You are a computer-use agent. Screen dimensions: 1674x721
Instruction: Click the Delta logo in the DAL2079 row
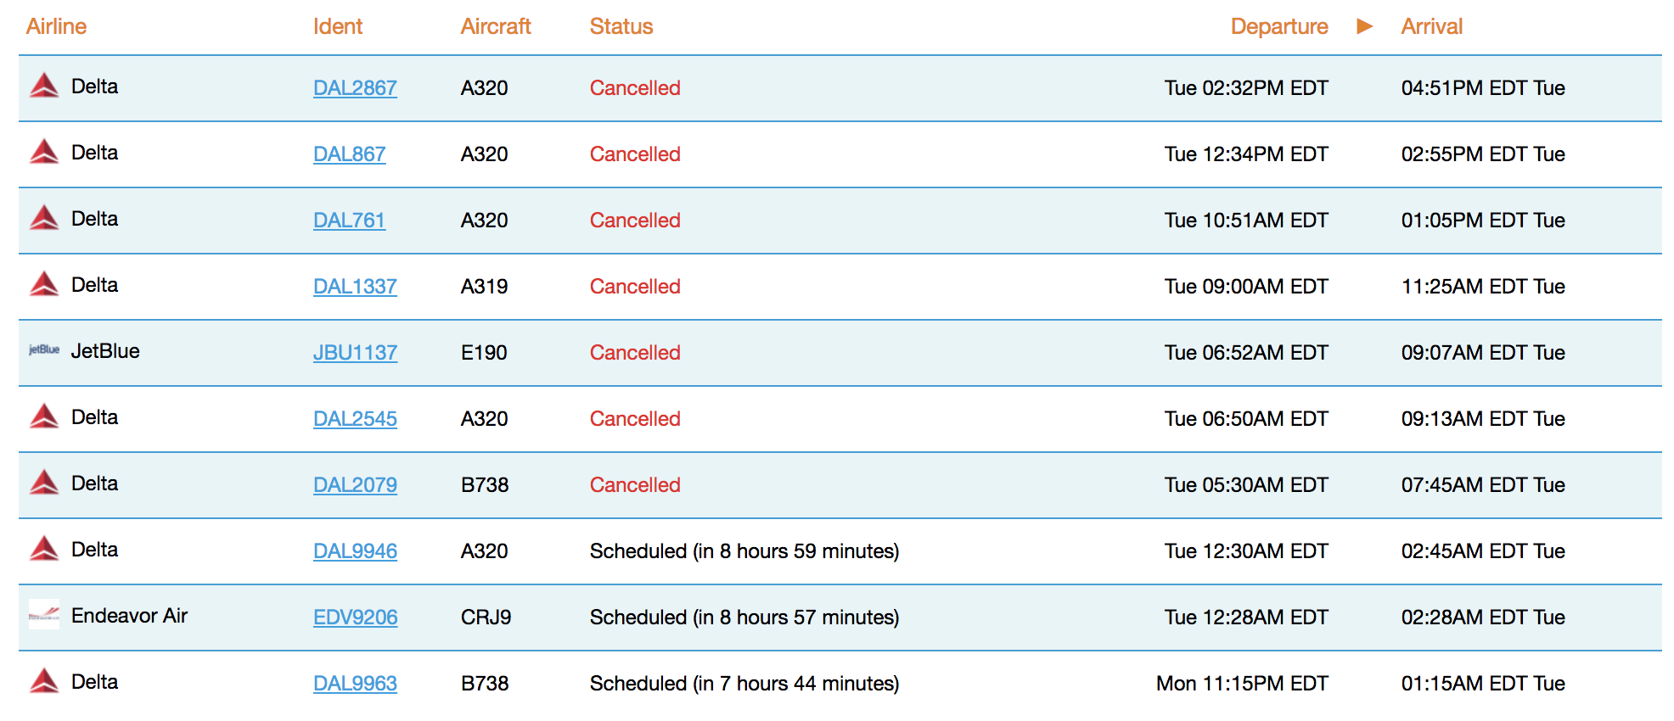pyautogui.click(x=44, y=483)
